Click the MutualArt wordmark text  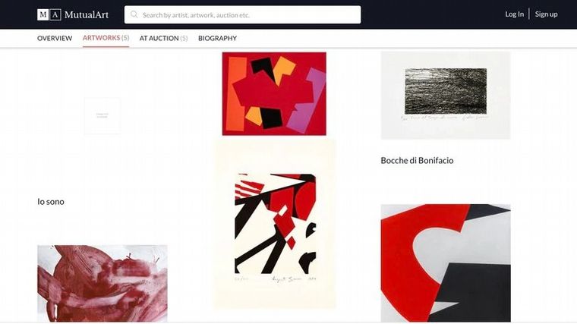click(87, 14)
